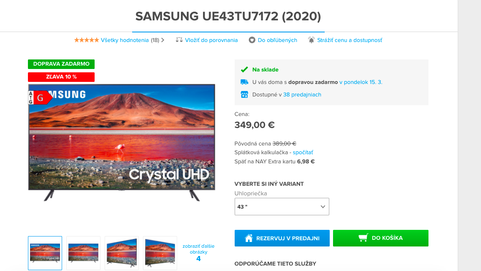Open the 38 predajniach link
This screenshot has height=271, width=481.
(302, 94)
